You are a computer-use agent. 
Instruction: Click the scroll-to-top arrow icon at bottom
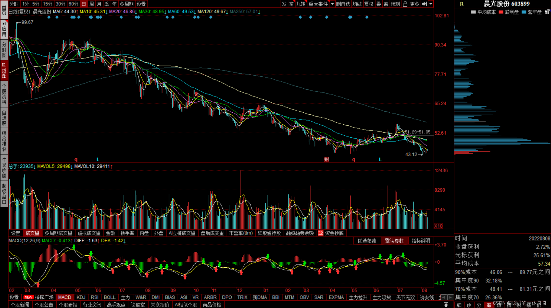point(446,305)
